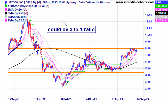The image size is (168, 102).
Task: Select the 'could be 3 to 1 ratio' caption
Action: click(x=71, y=29)
